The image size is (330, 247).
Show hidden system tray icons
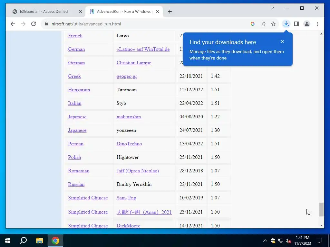tap(265, 241)
